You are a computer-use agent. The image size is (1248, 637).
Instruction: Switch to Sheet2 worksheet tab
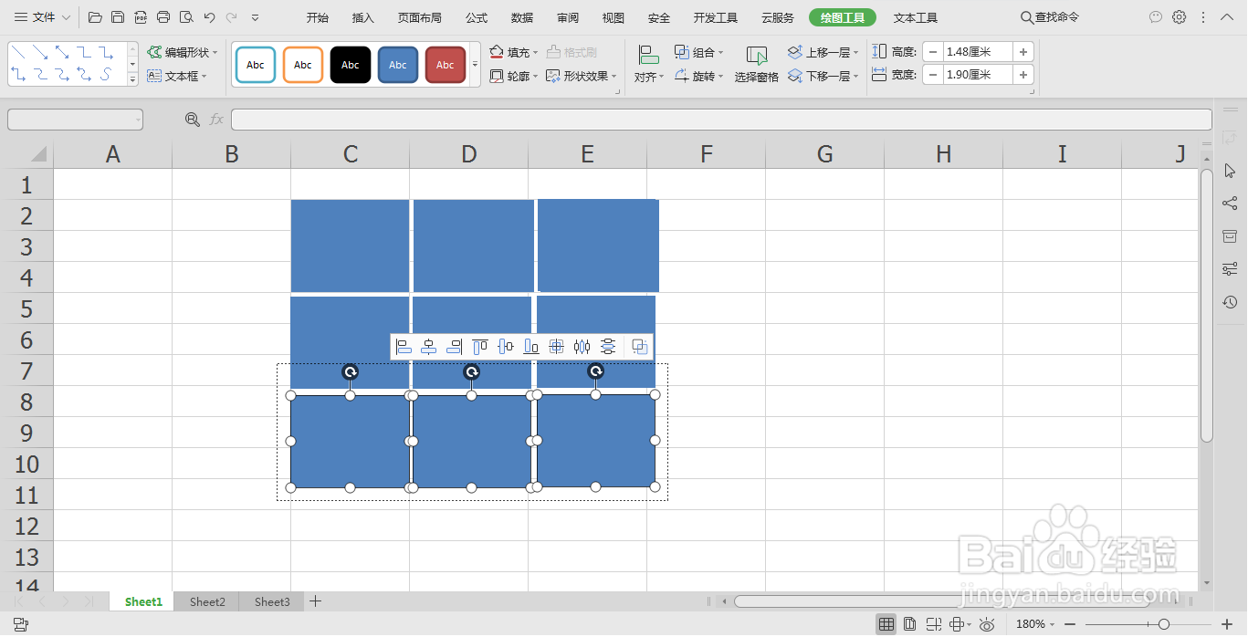206,601
